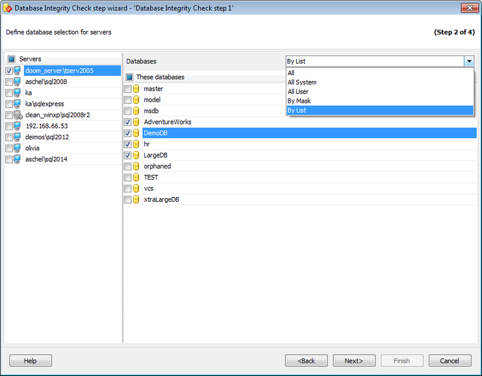482x376 pixels.
Task: Select All System option
Action: click(380, 82)
